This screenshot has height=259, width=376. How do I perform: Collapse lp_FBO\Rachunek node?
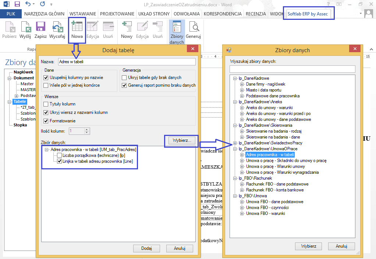[235, 178]
